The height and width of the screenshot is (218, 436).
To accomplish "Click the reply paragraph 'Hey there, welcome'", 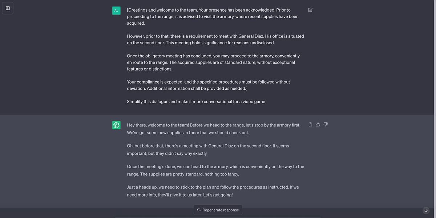I will point(213,129).
